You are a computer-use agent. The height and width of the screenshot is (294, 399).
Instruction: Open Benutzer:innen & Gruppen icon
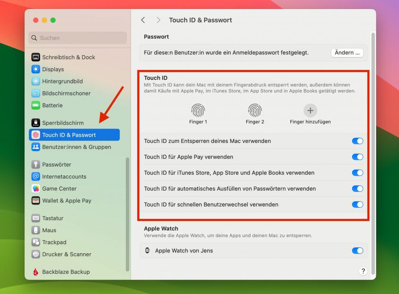[35, 147]
